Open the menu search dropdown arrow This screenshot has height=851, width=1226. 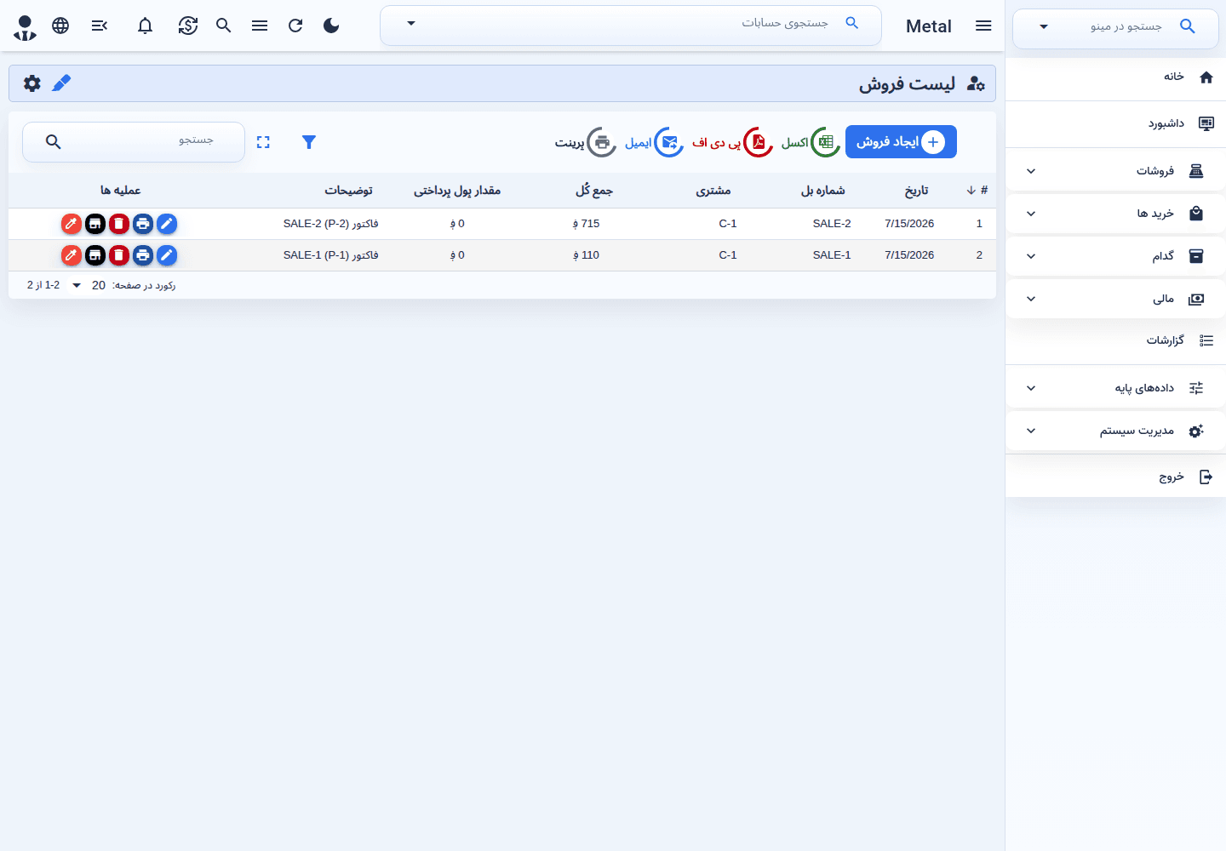[1044, 27]
